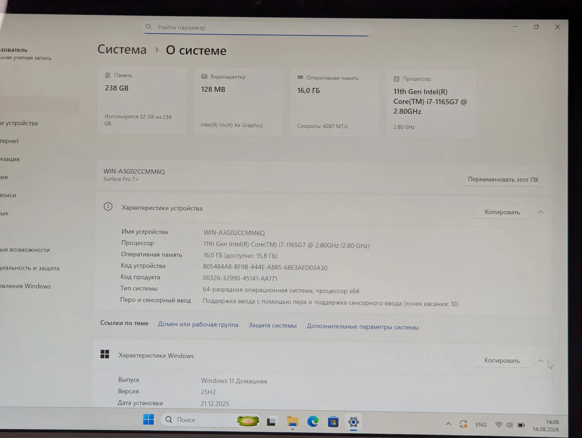Viewport: 582px width, 438px height.
Task: Focus the Найти параметр search field
Action: point(256,28)
